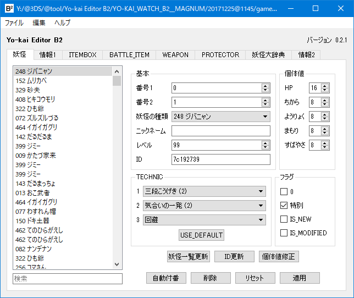Increase the すばやさ individual value

(x=325, y=143)
